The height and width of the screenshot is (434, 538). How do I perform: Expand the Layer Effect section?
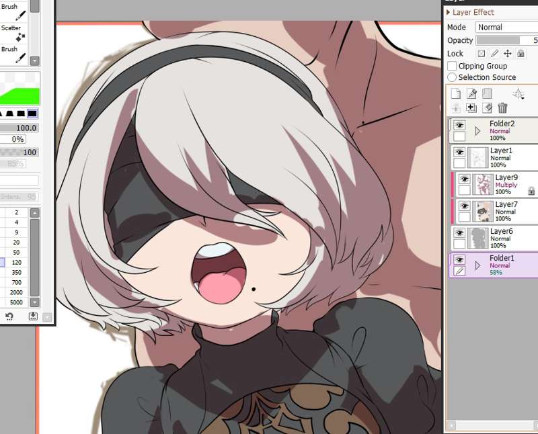click(x=470, y=12)
